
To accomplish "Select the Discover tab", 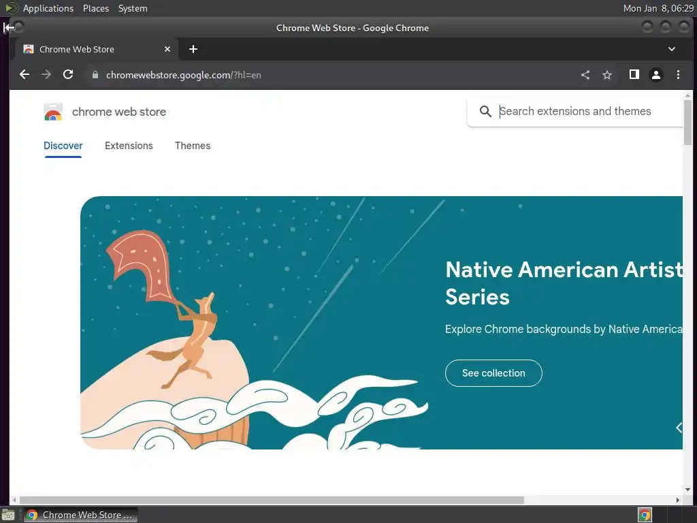I will (63, 146).
